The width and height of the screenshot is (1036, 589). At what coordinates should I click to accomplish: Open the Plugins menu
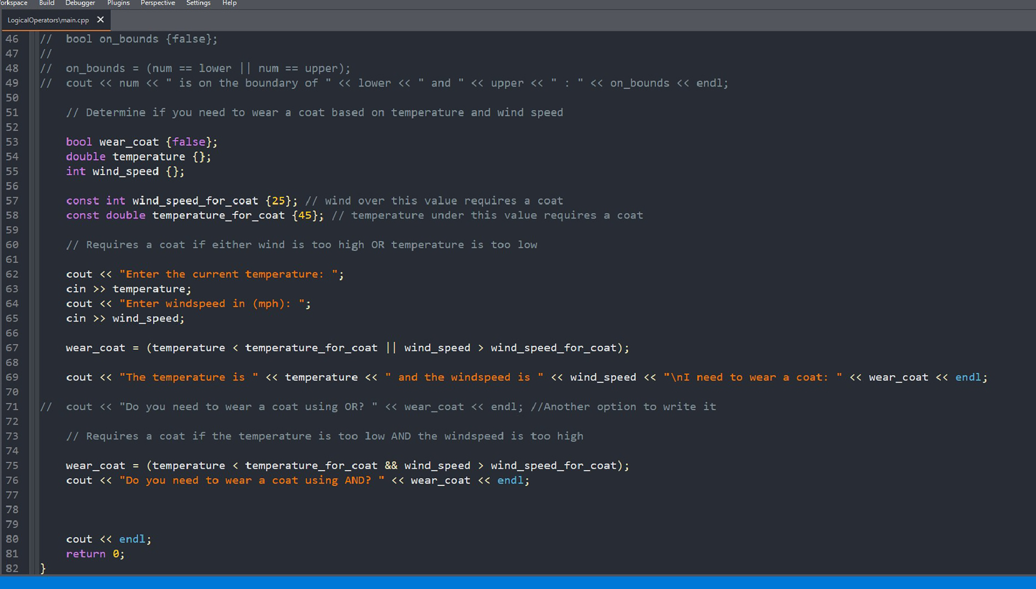118,3
